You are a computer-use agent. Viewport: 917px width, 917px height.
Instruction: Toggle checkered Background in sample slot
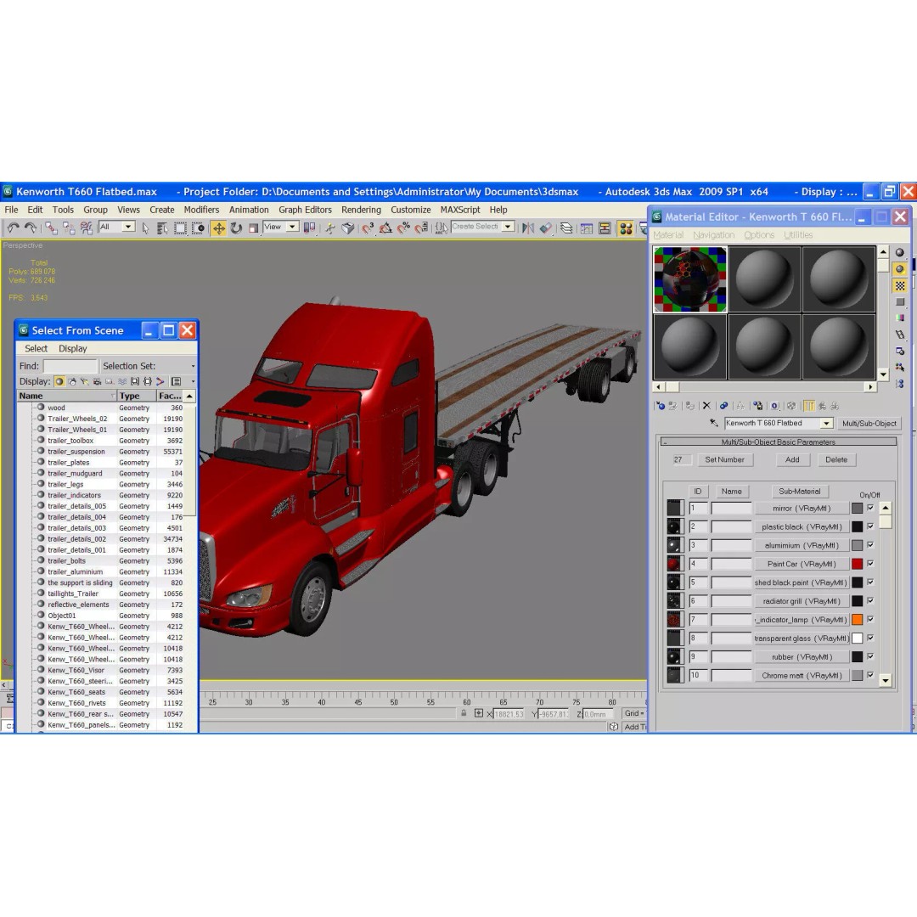pos(900,285)
